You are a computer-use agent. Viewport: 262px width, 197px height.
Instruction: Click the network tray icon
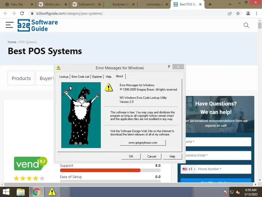232,192
